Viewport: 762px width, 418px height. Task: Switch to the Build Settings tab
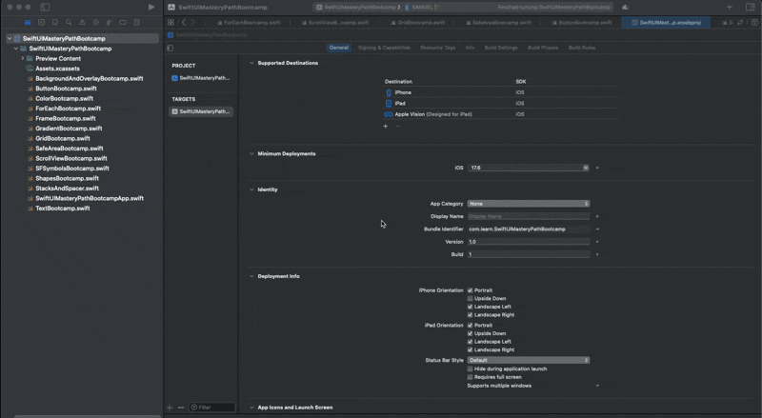pos(501,48)
